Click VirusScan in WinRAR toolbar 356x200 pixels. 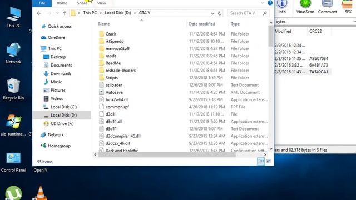click(x=305, y=7)
